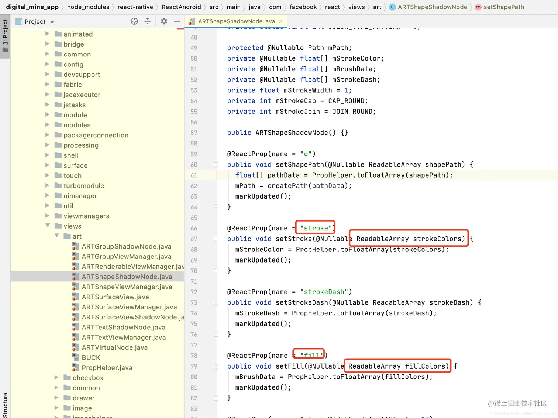Click the BUCK file type icon

[75, 357]
